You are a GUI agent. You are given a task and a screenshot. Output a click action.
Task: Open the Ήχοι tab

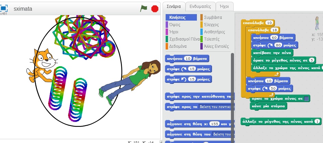[x=224, y=6]
